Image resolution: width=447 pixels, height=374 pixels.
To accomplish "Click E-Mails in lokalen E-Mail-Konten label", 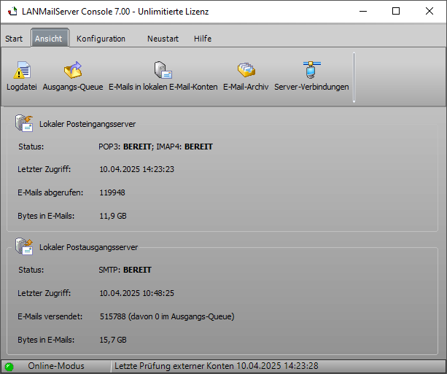I will (x=163, y=87).
